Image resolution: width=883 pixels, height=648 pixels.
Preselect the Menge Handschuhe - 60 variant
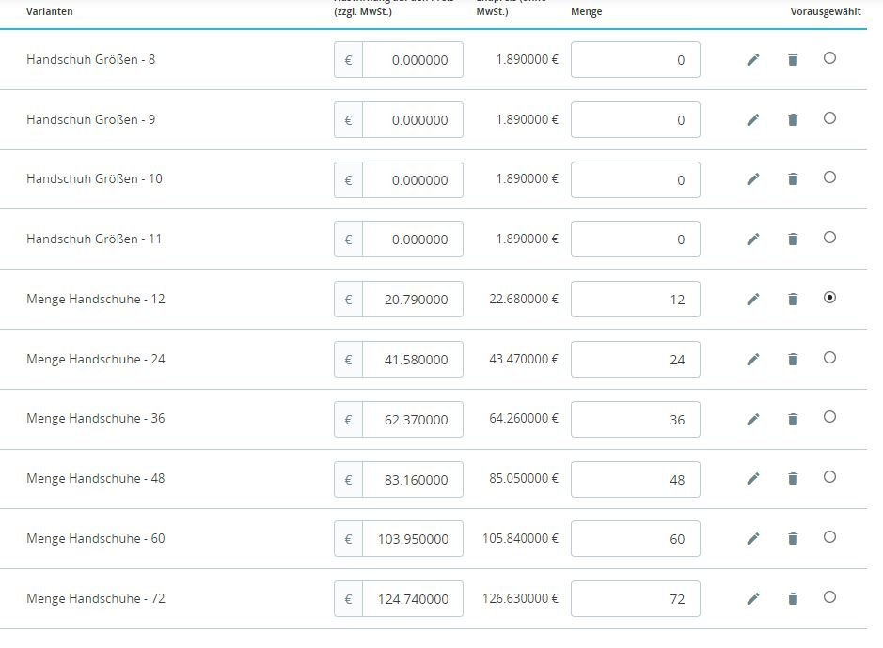click(829, 537)
